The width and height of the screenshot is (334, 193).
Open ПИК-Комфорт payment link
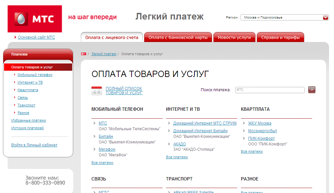(261, 138)
